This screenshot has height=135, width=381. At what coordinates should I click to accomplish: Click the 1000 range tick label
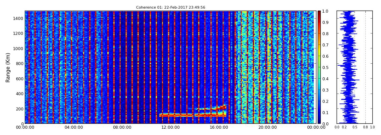click(x=18, y=48)
